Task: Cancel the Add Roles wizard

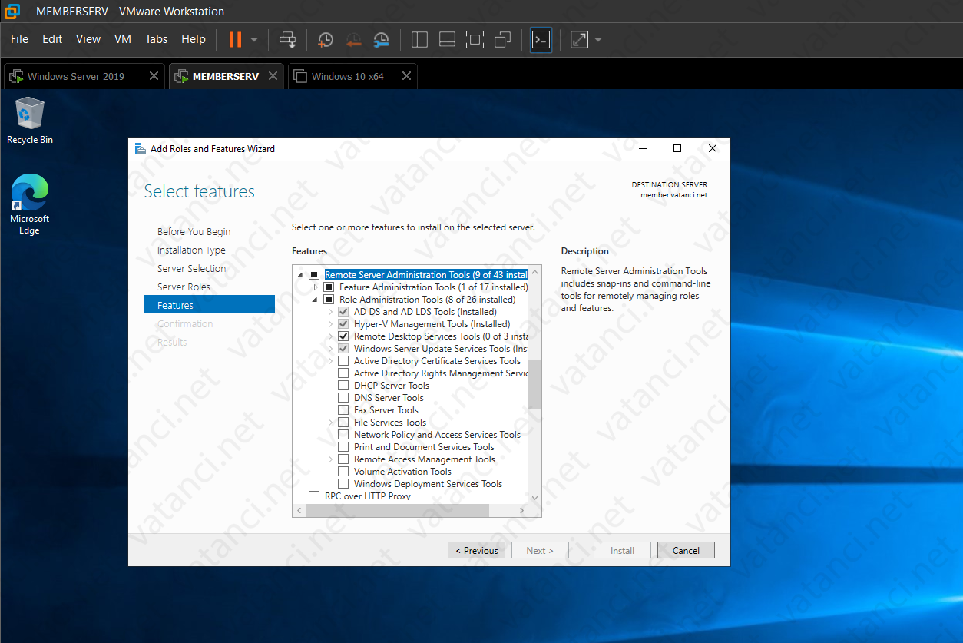Action: tap(685, 550)
